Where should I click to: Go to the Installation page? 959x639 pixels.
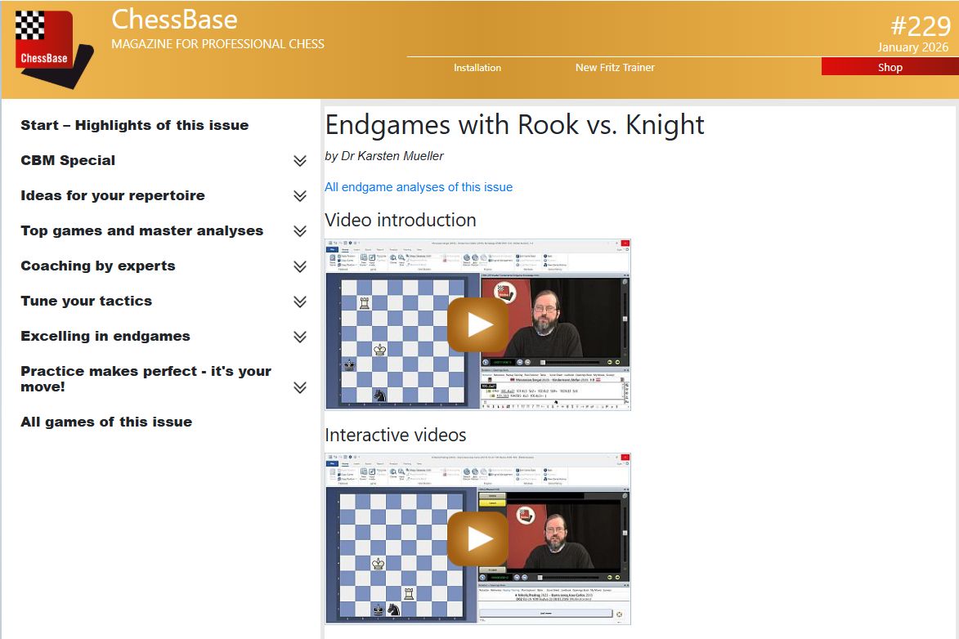477,67
